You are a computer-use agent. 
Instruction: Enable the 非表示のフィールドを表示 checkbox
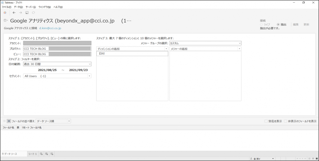point(285,121)
